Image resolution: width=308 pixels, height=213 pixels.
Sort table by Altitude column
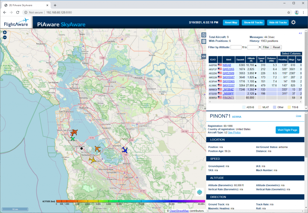pyautogui.click(x=251, y=60)
